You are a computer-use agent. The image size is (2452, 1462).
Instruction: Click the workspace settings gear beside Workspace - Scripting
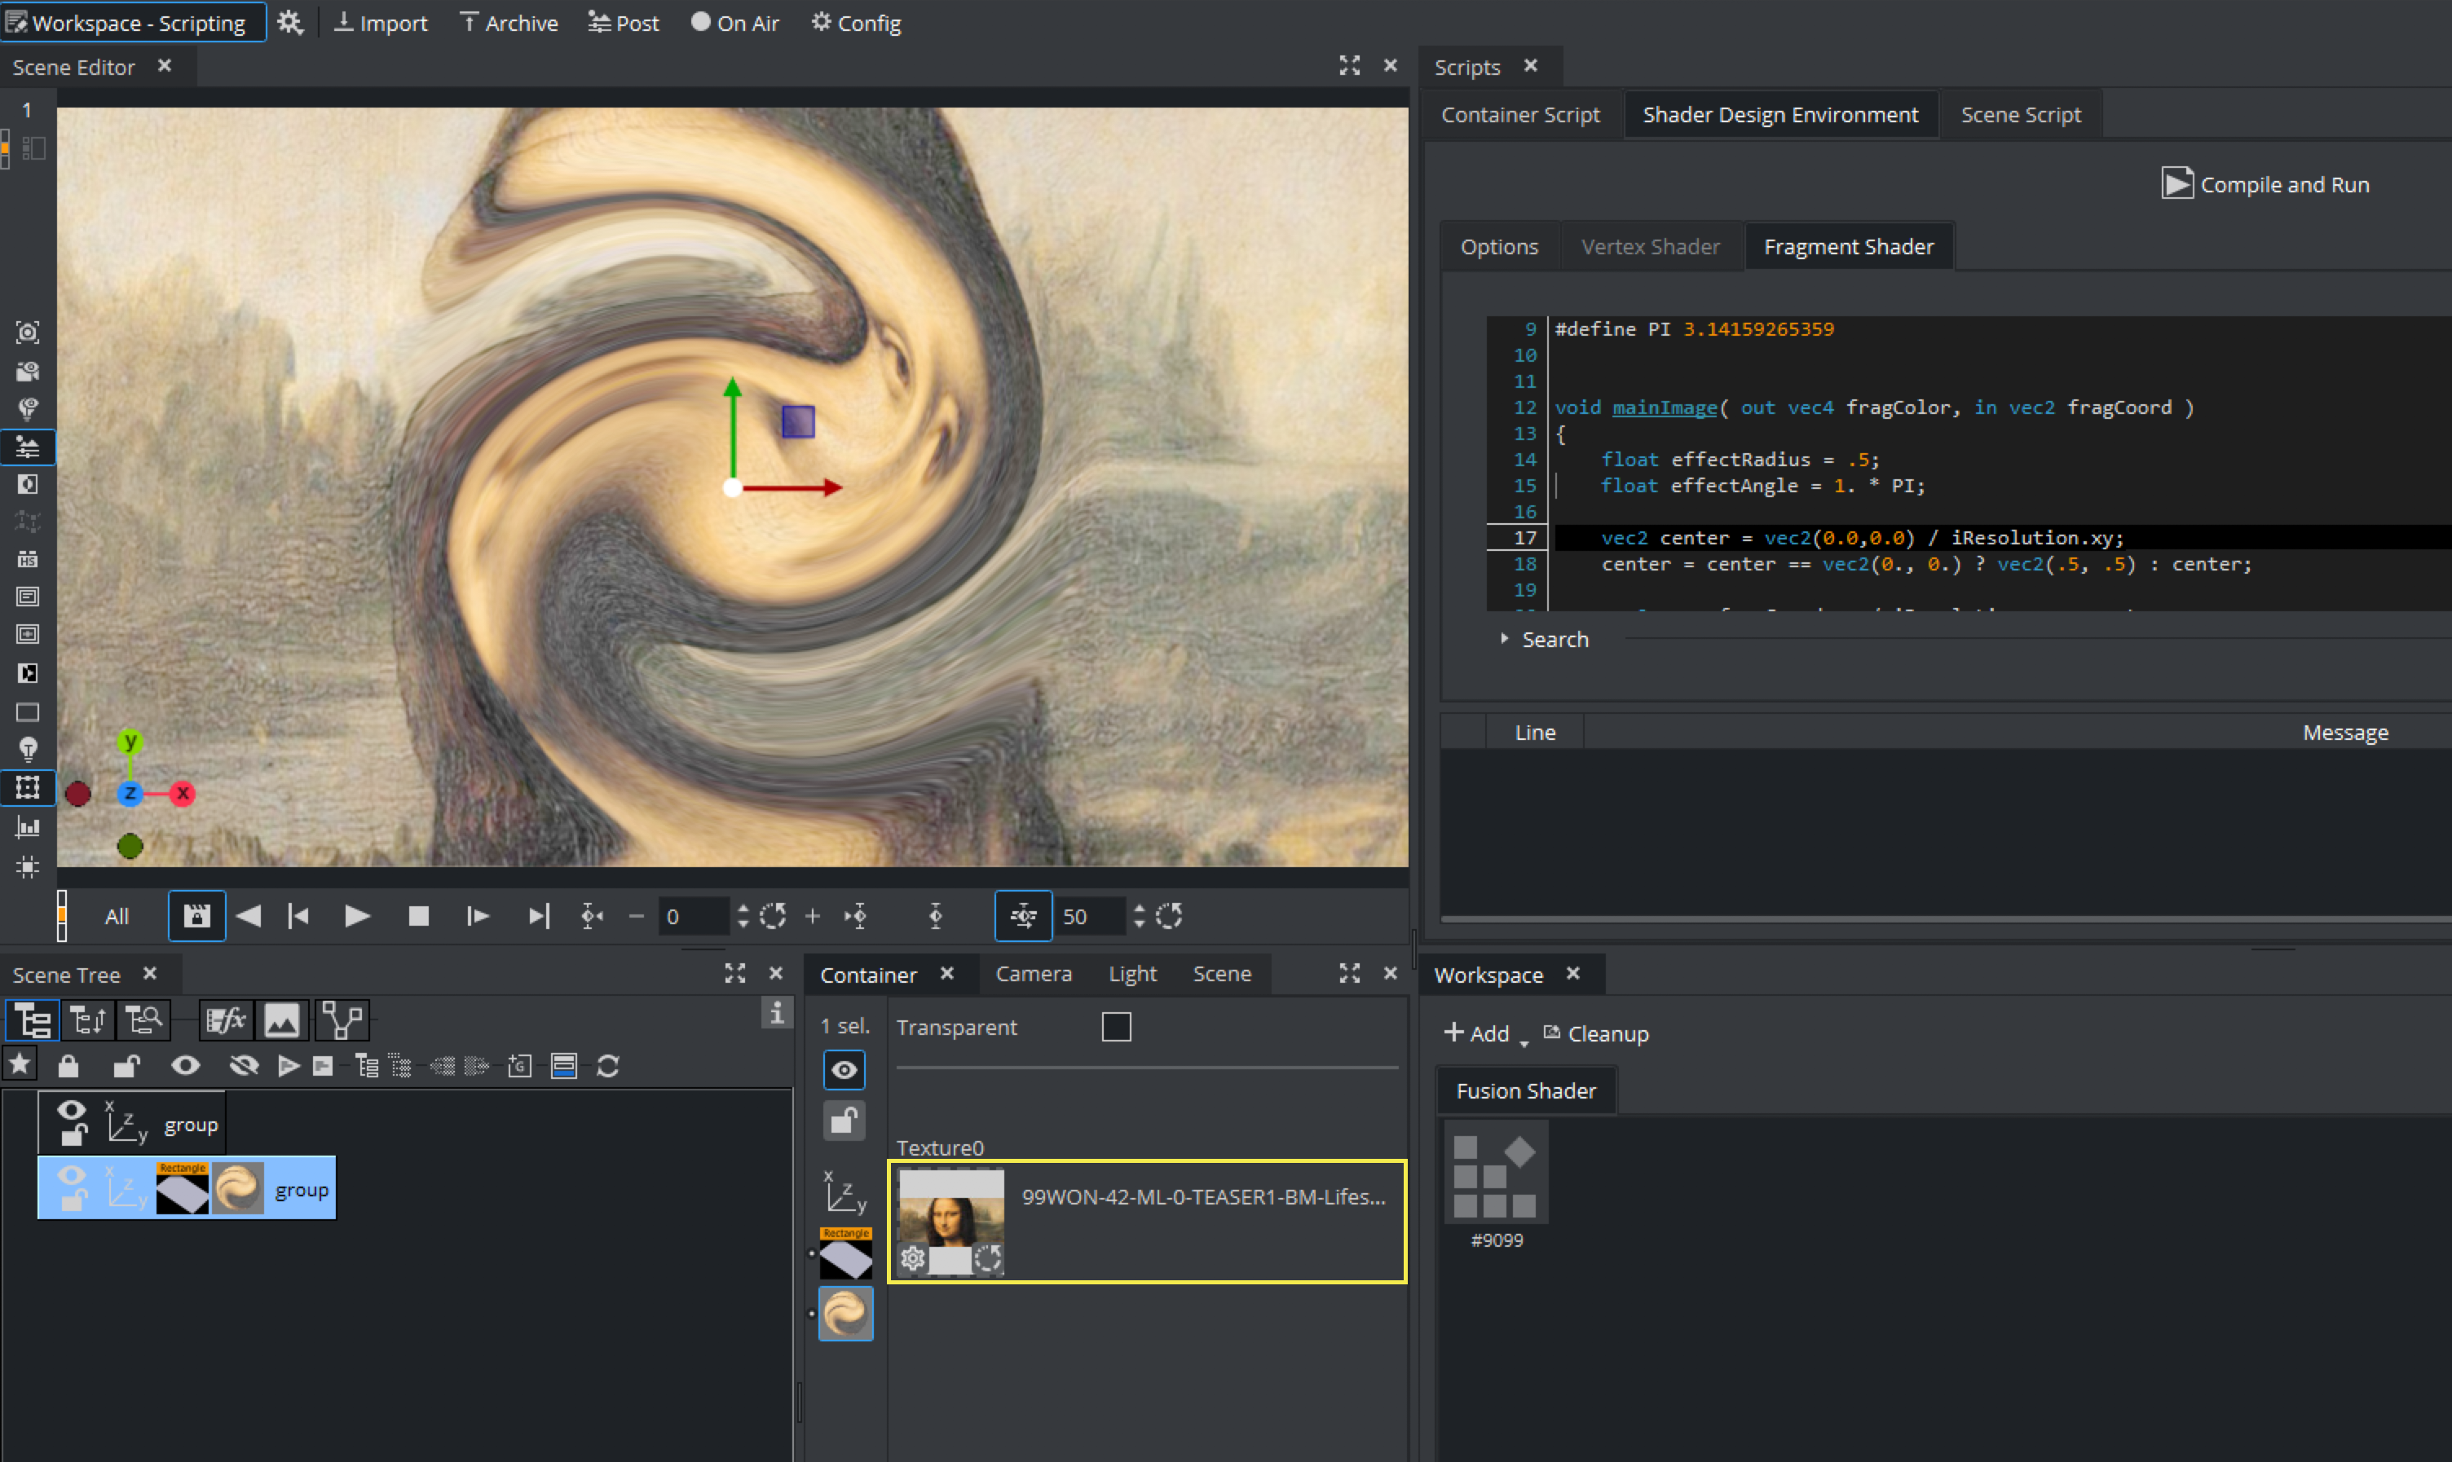click(289, 23)
